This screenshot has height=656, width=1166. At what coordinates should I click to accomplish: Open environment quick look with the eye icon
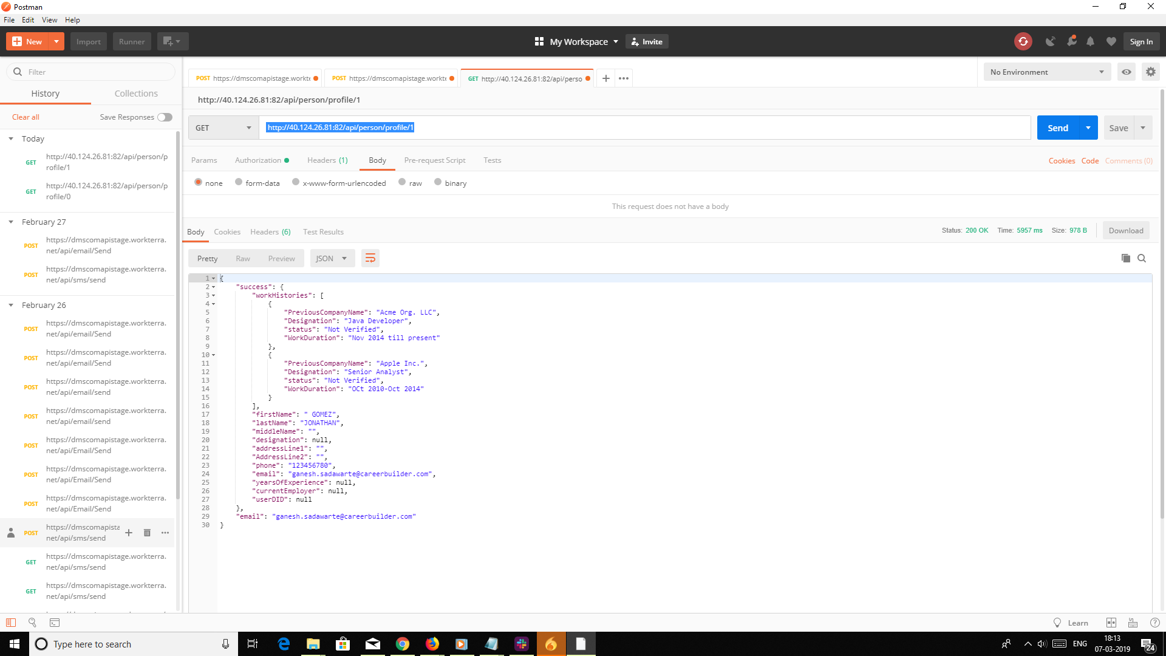click(1127, 72)
